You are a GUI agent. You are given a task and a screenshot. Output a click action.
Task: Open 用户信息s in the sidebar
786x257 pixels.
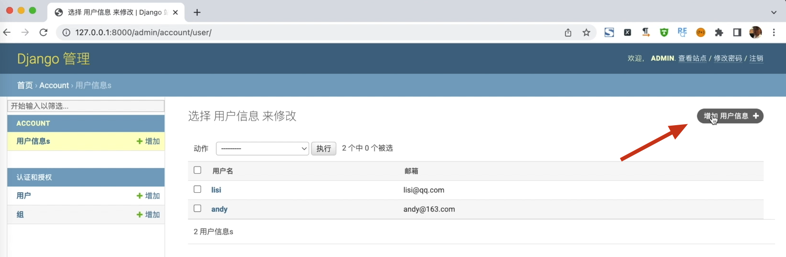click(33, 141)
